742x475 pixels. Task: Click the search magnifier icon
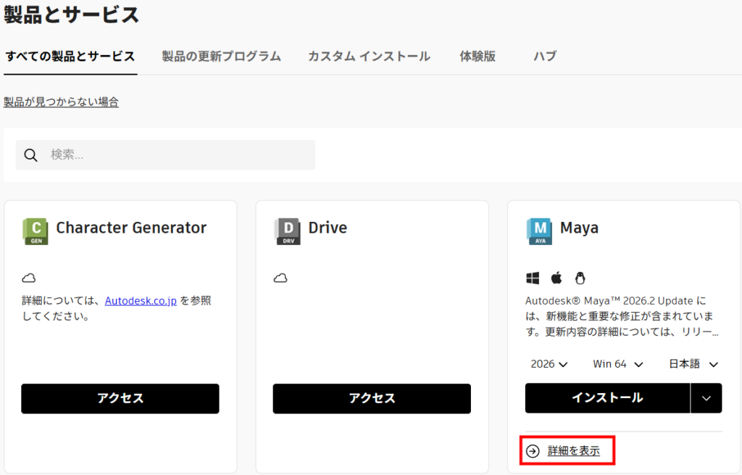click(x=31, y=155)
